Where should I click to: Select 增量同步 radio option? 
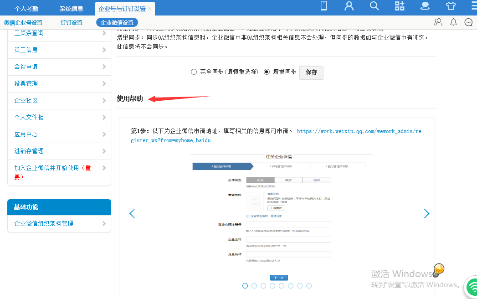[x=267, y=72]
